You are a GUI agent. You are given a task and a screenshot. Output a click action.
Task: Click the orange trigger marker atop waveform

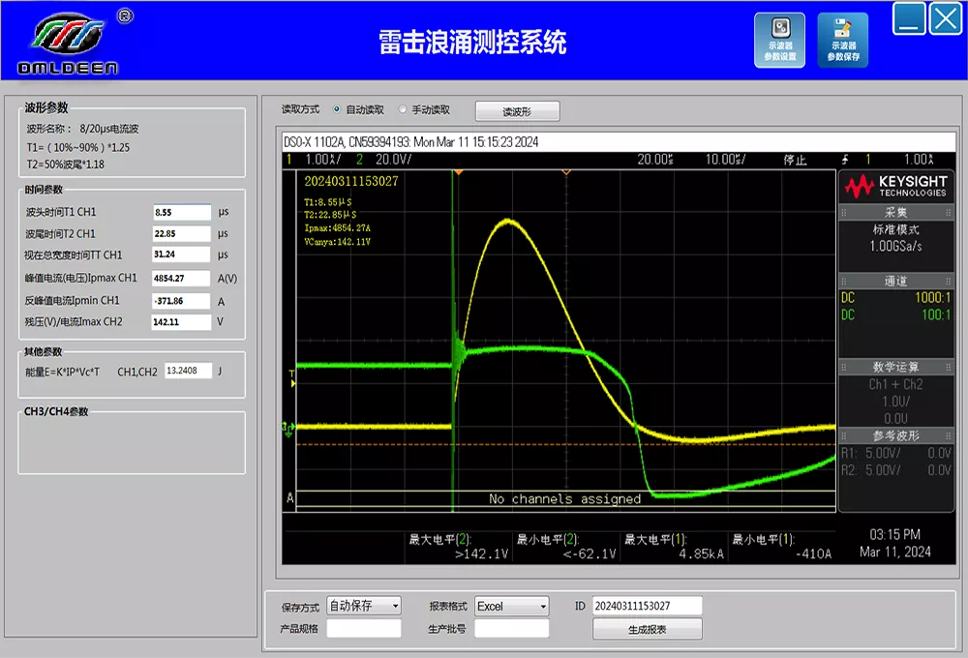pos(459,172)
